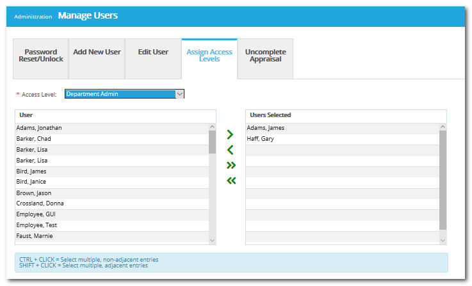Click the Administration breadcrumb link

(33, 17)
